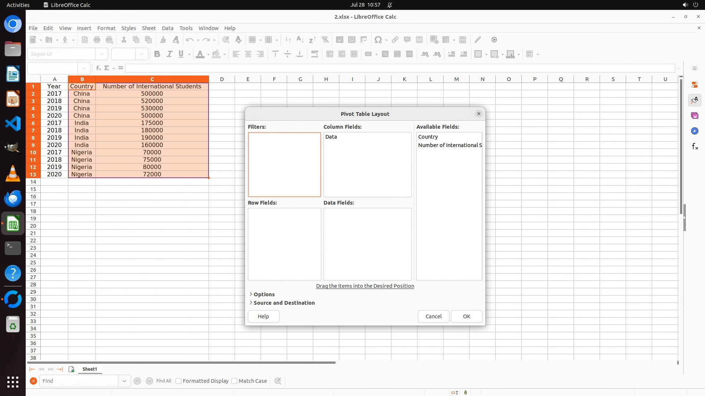Screen dimensions: 705x396
Task: Click the Italic formatting icon
Action: pyautogui.click(x=169, y=54)
